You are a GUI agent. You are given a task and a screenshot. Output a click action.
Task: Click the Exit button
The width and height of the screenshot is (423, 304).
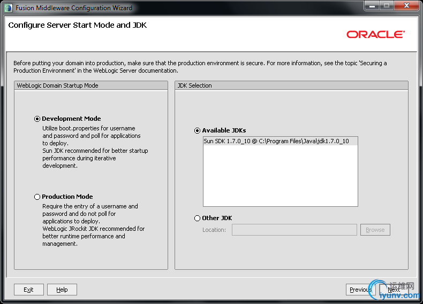[x=28, y=290]
